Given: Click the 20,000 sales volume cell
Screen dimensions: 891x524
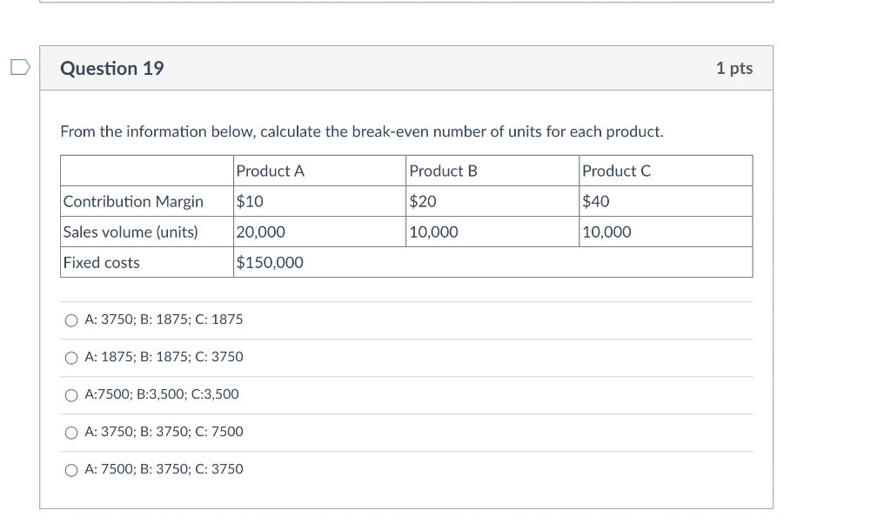Looking at the screenshot, I should pos(261,232).
